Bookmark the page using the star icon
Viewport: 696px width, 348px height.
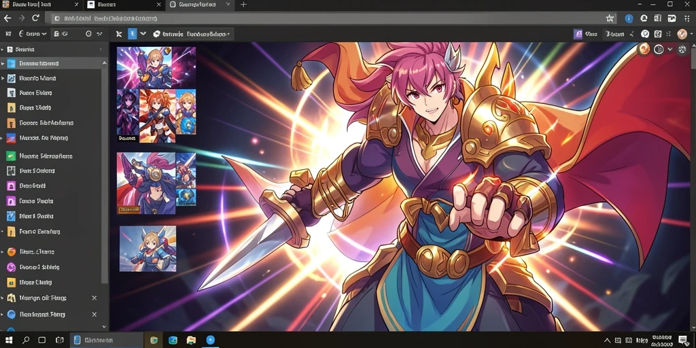pyautogui.click(x=610, y=18)
